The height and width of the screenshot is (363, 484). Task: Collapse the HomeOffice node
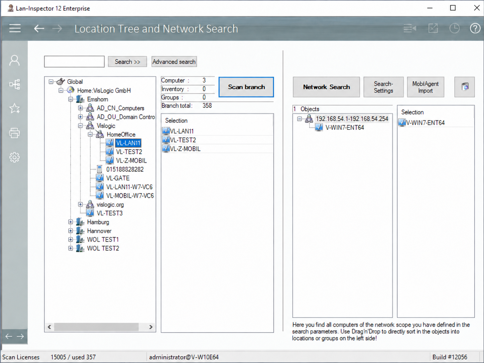90,134
